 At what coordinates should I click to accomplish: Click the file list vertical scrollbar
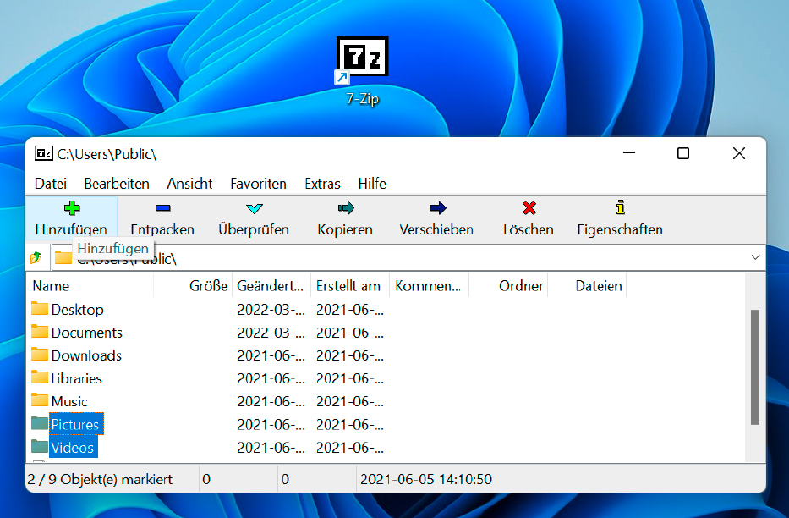pos(755,367)
